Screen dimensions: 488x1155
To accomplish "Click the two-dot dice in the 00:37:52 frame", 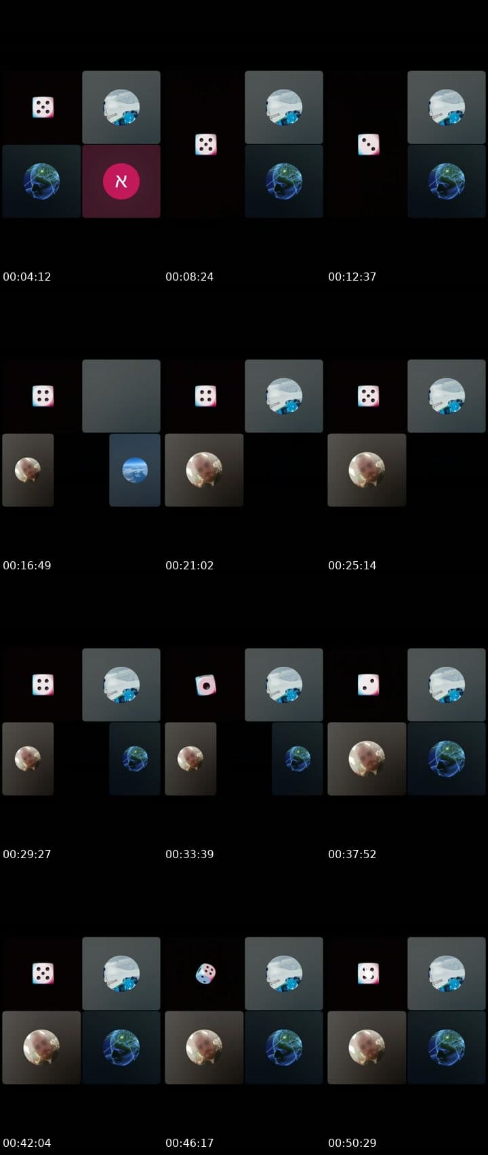I will click(x=368, y=685).
